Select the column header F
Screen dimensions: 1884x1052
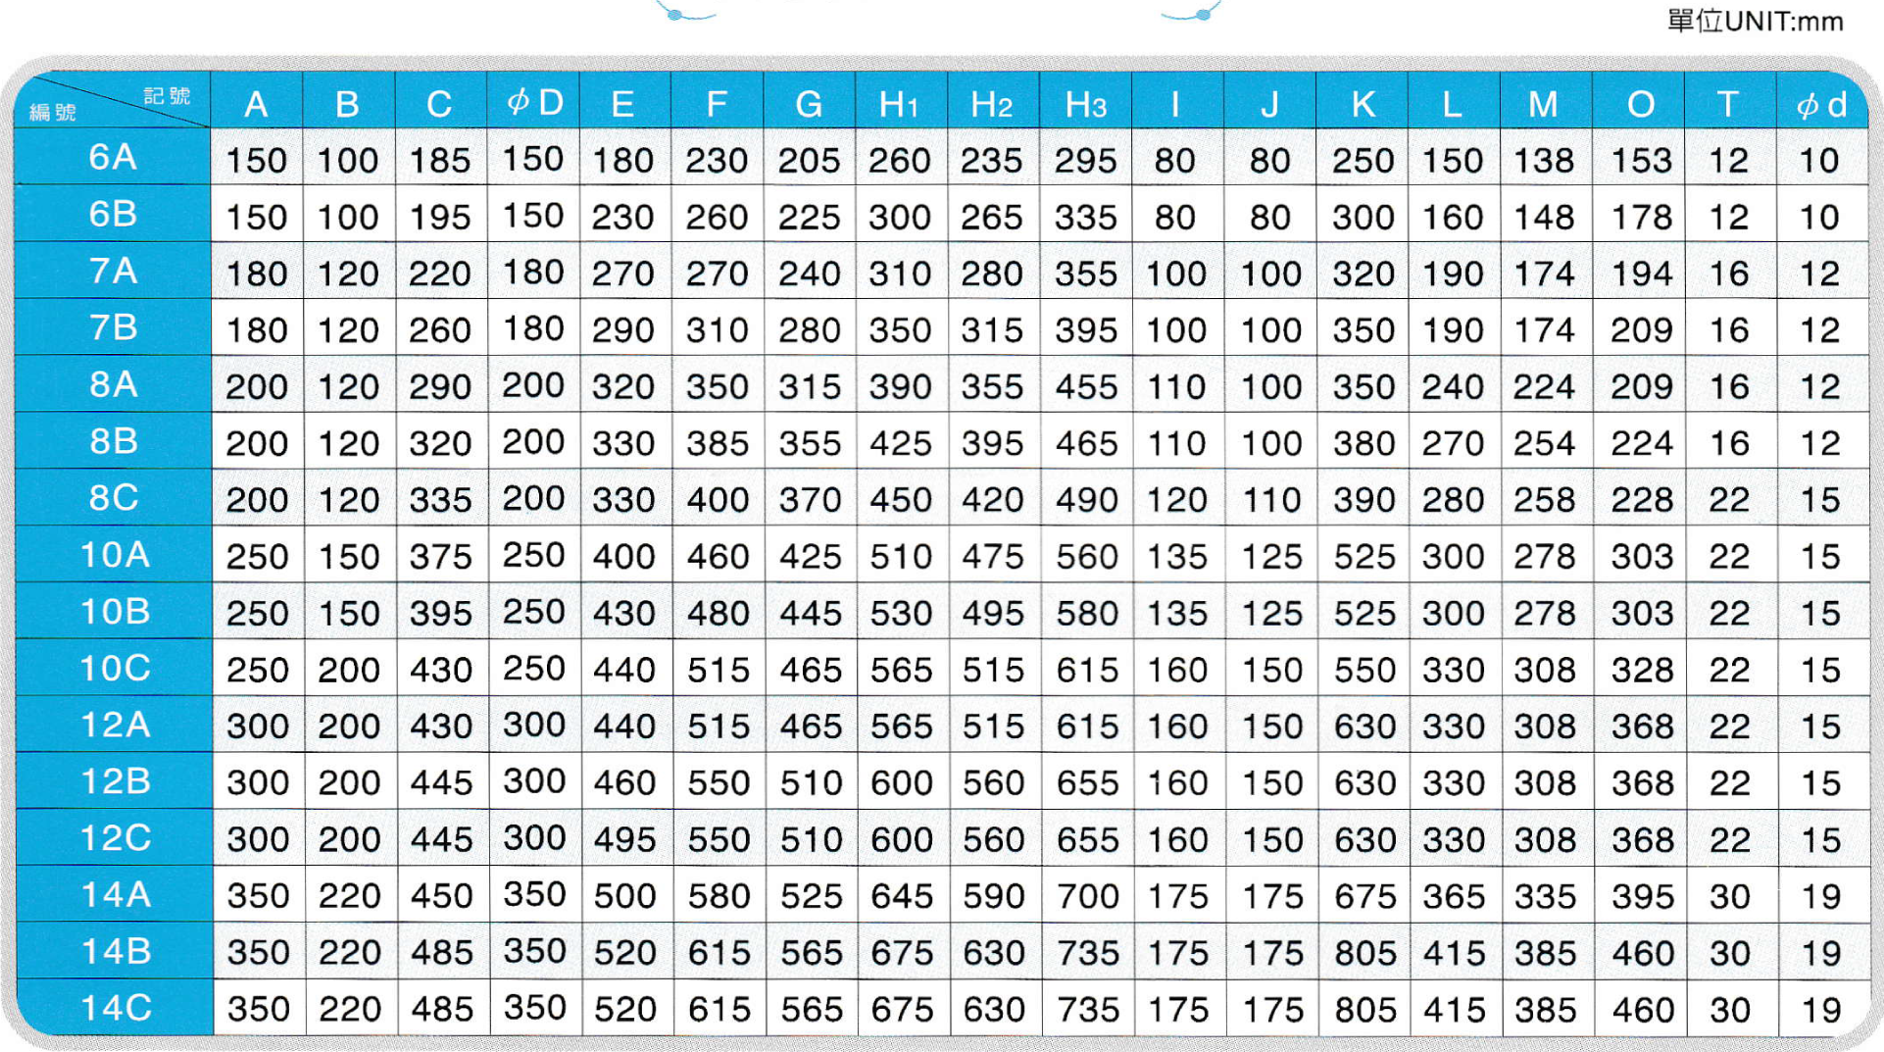(716, 104)
